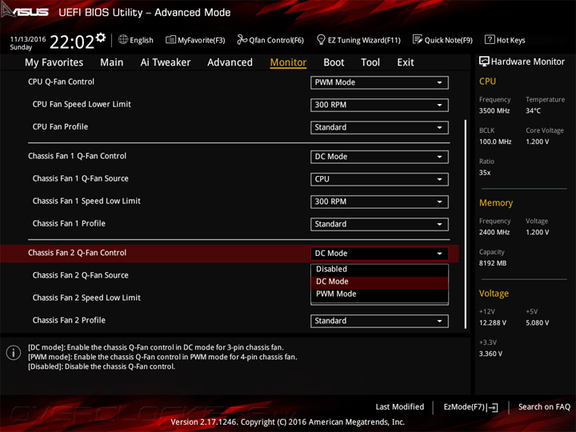Click the 12.288 V reading
576x432 pixels.
[493, 323]
